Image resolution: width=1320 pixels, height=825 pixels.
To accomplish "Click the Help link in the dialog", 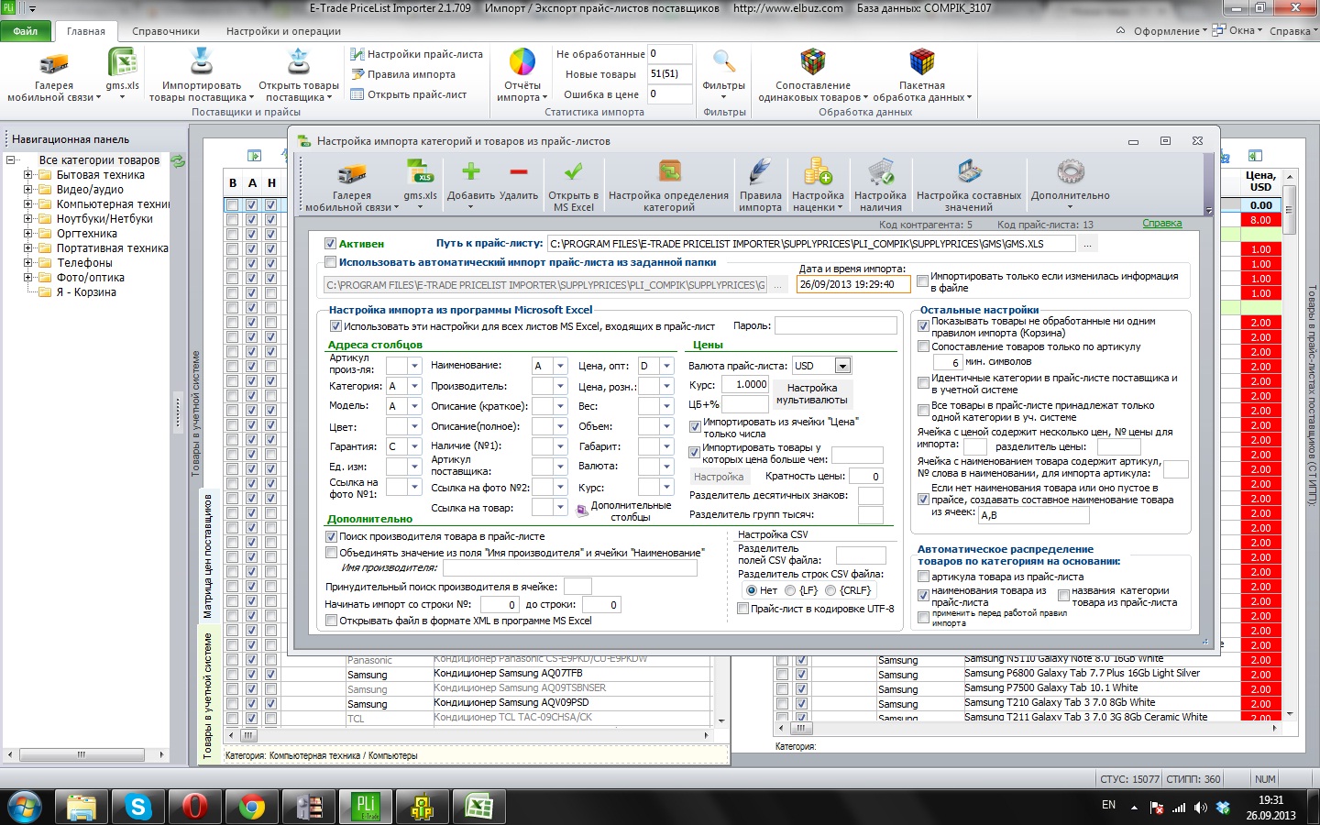I will tap(1162, 224).
